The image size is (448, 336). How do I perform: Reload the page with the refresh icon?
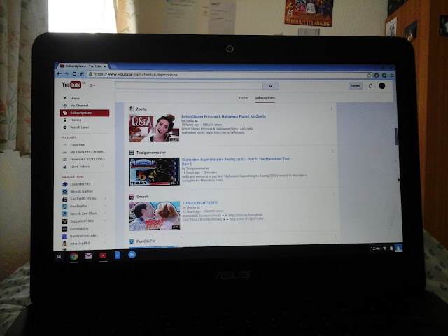tap(74, 73)
